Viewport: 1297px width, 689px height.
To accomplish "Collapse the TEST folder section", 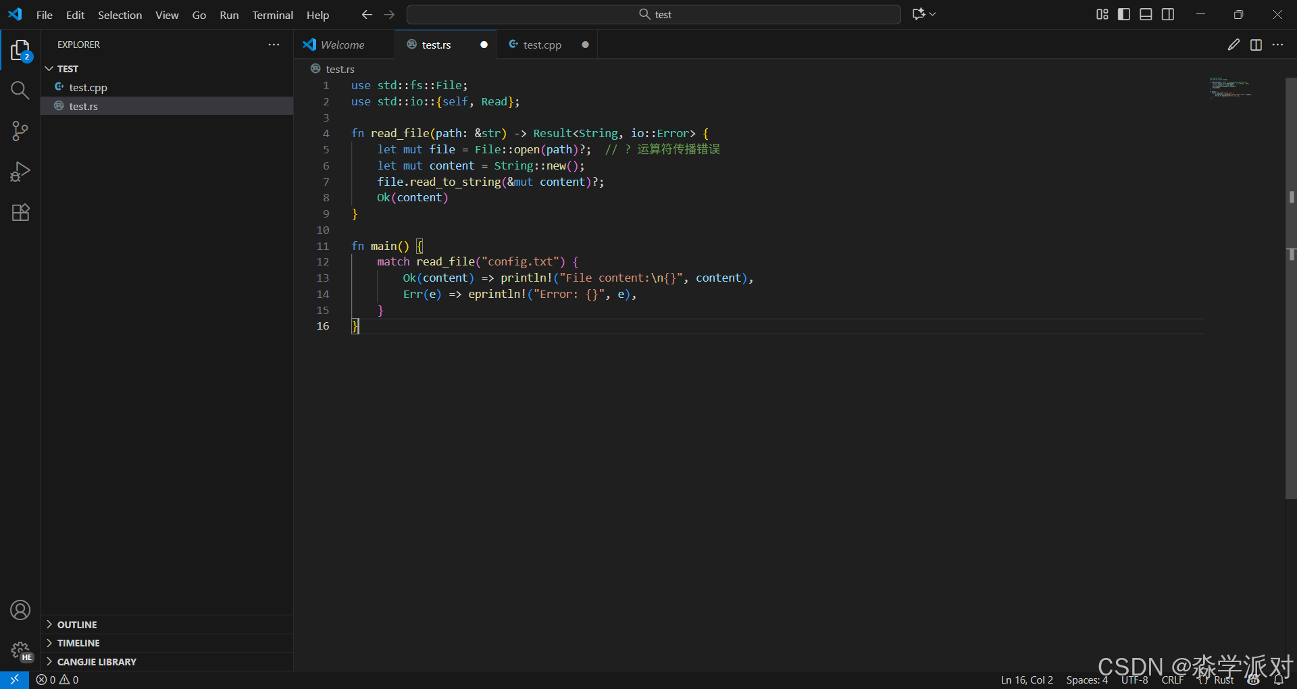I will (167, 69).
